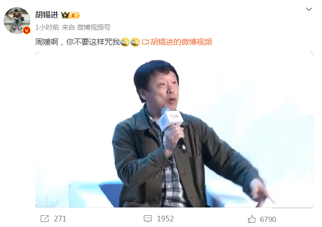This screenshot has width=322, height=227.
Task: Click the 1小时前 timestamp
Action: point(47,27)
